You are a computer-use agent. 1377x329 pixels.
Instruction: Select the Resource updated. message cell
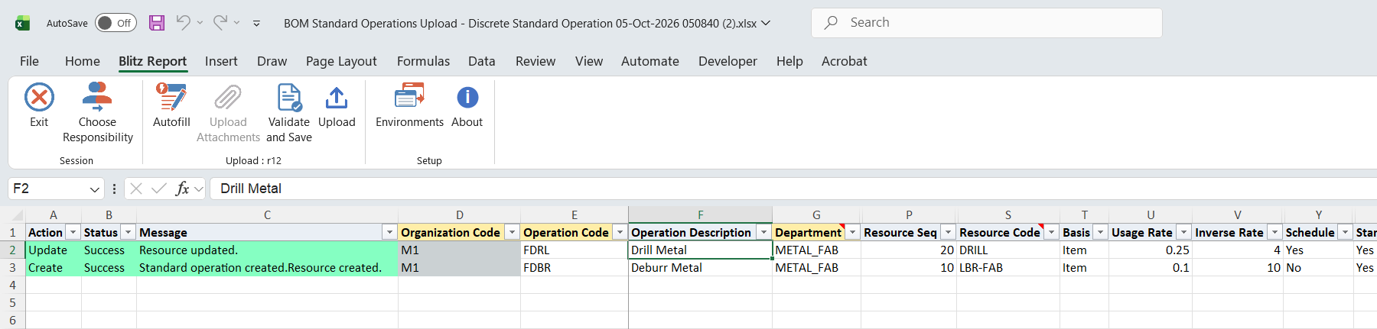pyautogui.click(x=267, y=250)
